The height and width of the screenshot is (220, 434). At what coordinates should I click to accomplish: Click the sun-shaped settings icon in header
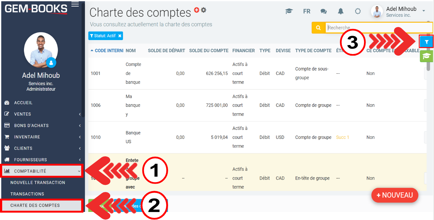(358, 11)
